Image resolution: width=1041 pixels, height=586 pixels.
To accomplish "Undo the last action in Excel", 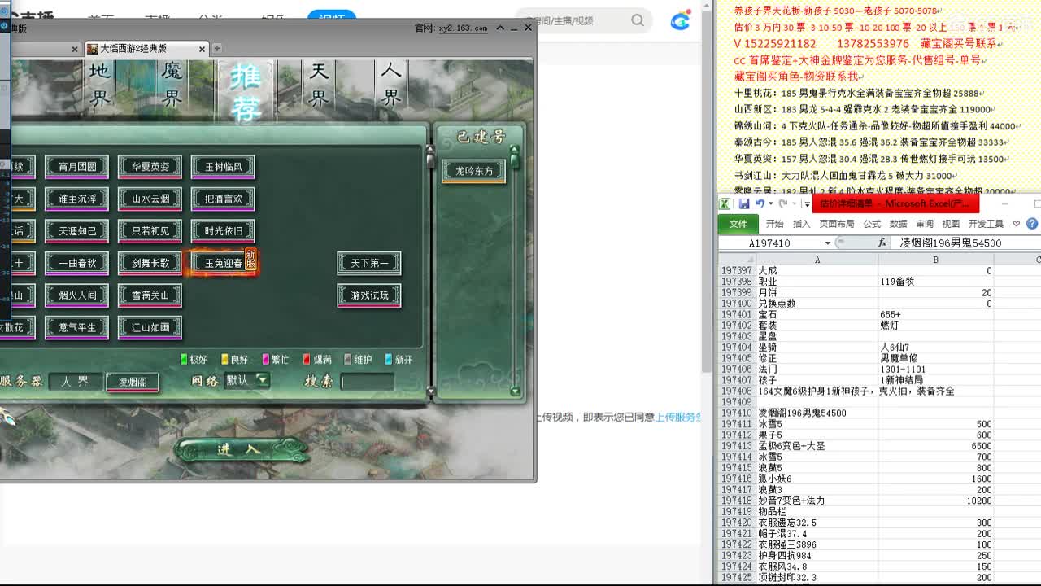I will [760, 203].
